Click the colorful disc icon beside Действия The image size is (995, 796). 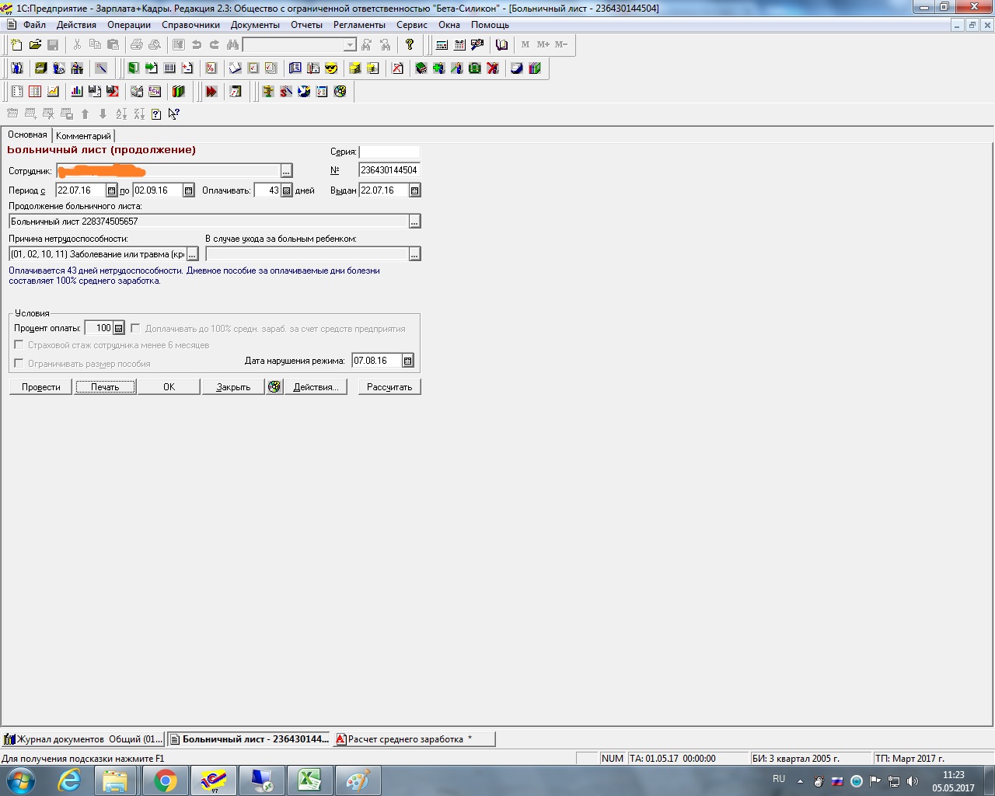(x=274, y=387)
